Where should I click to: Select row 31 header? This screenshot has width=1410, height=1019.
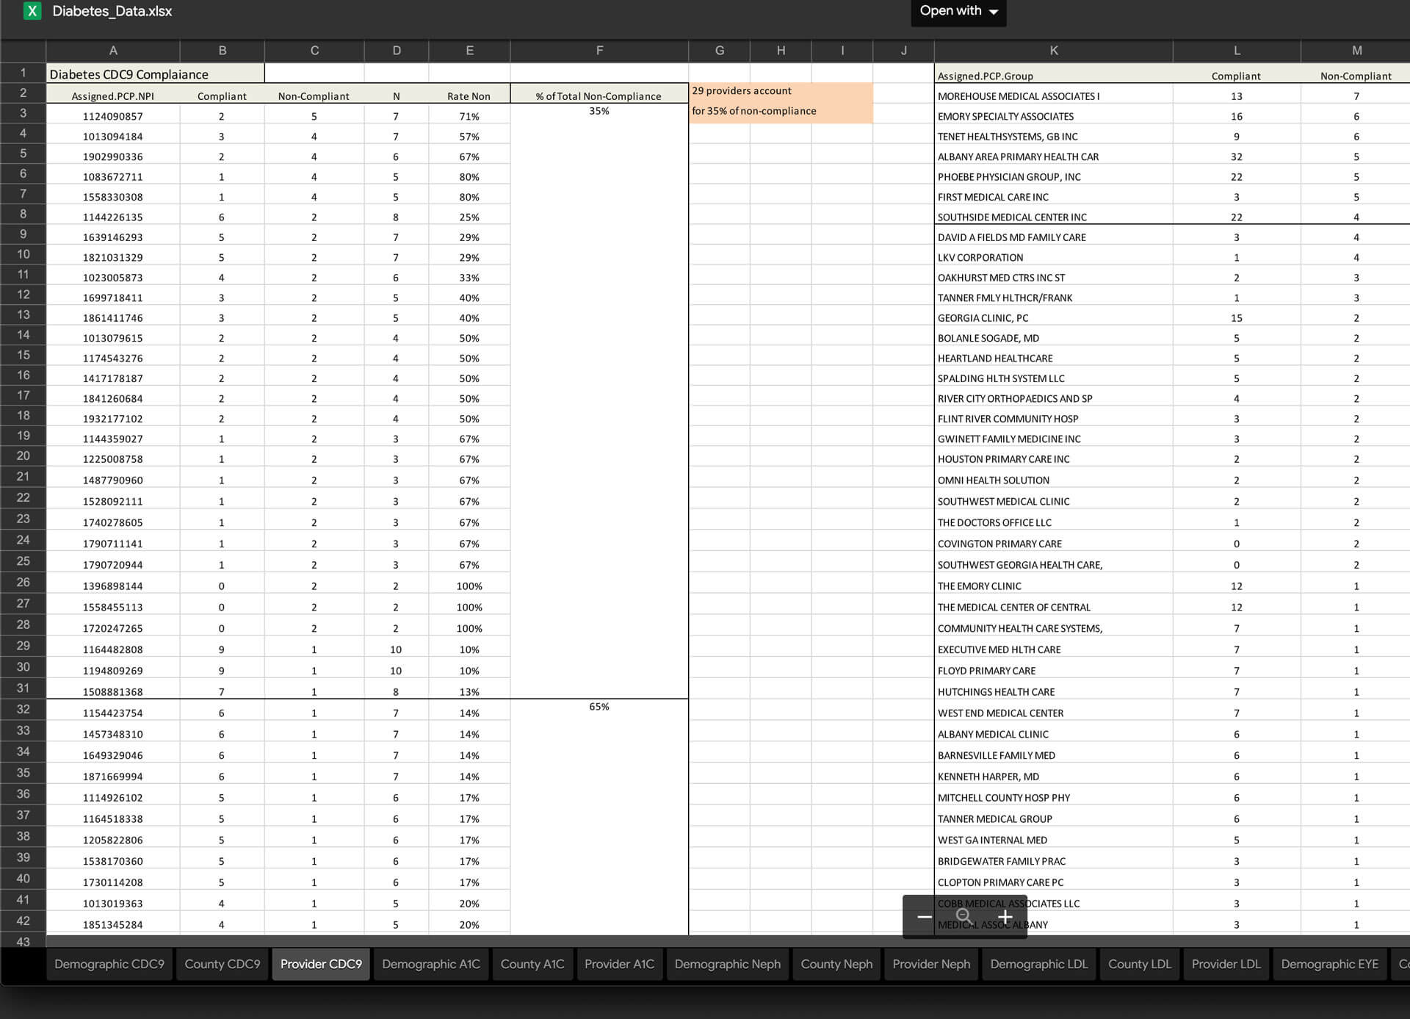pyautogui.click(x=23, y=688)
